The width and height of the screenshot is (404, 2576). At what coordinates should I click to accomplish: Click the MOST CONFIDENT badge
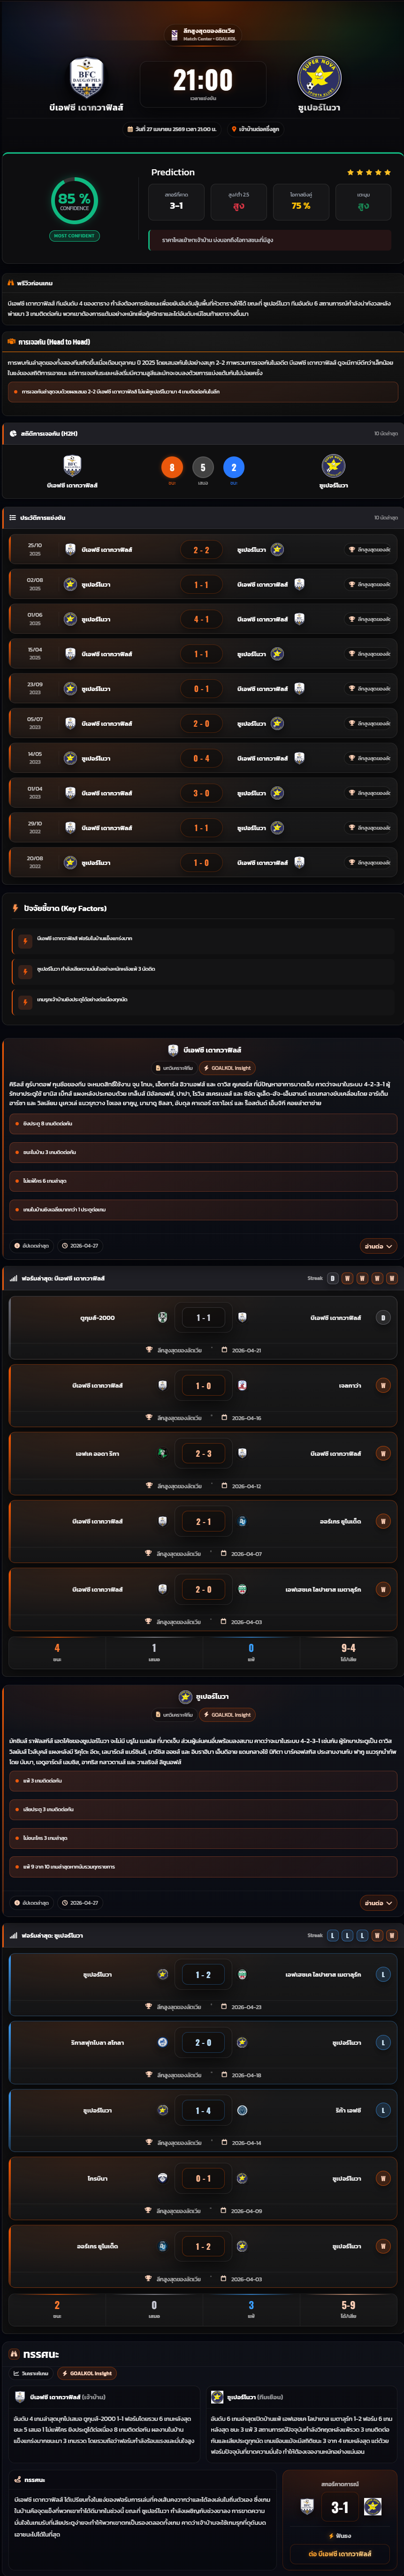tap(74, 236)
